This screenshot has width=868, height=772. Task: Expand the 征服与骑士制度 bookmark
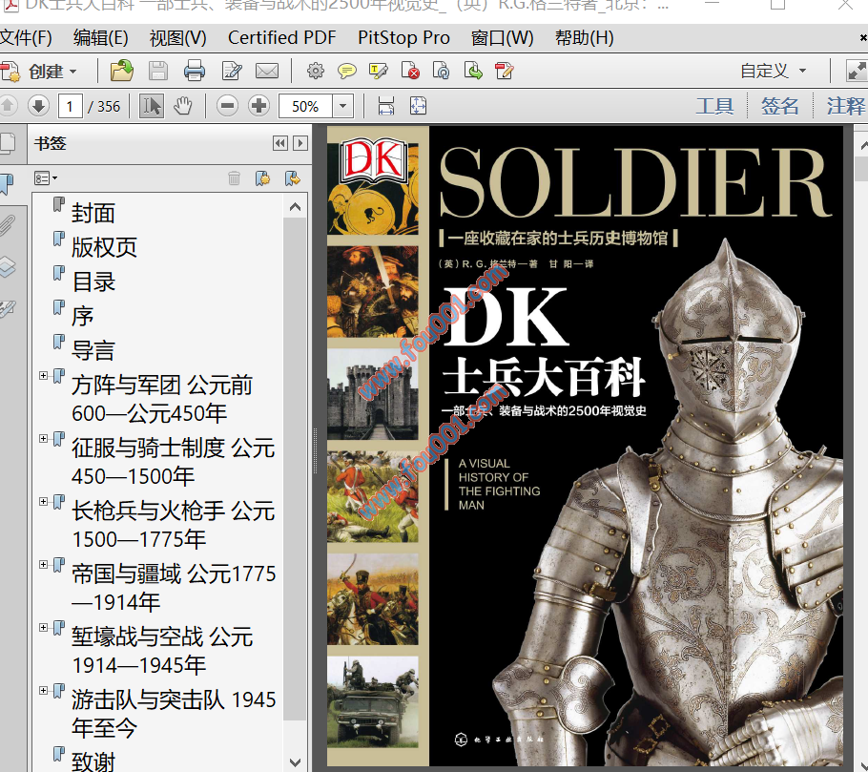43,439
